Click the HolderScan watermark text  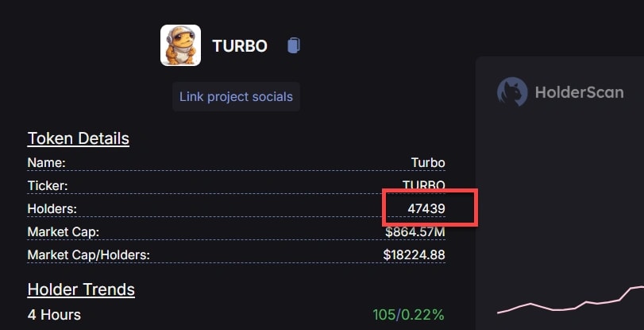pos(578,92)
